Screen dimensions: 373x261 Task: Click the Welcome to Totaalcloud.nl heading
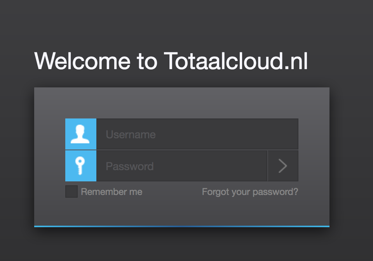click(171, 61)
